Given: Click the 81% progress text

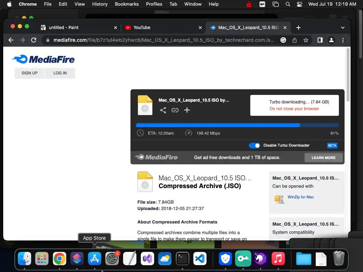Looking at the screenshot, I should 334,133.
